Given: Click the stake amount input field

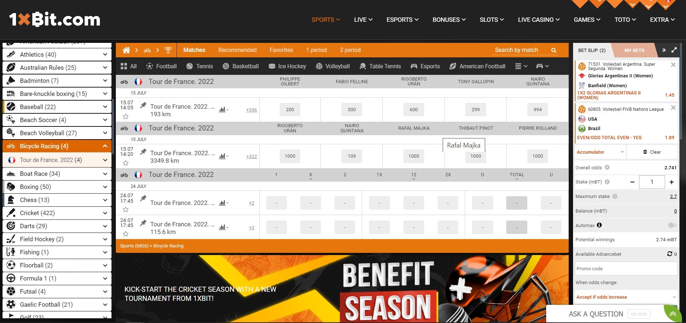Looking at the screenshot, I should pyautogui.click(x=652, y=182).
